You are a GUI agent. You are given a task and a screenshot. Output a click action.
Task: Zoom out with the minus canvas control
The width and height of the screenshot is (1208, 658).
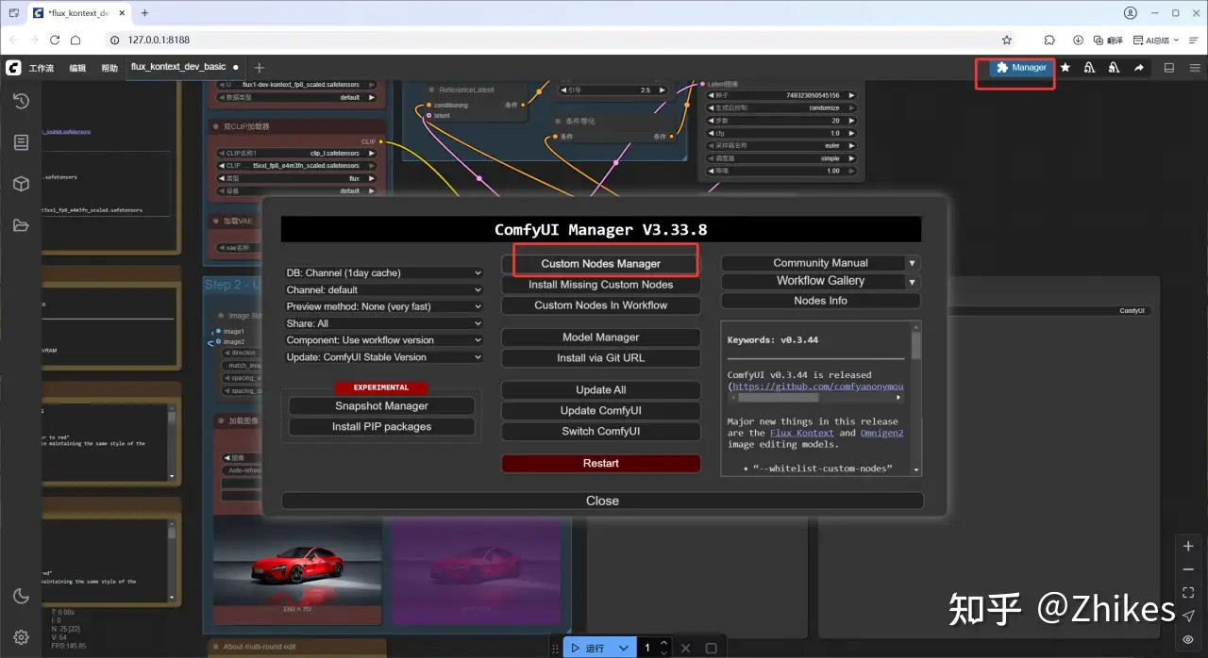pos(1188,569)
